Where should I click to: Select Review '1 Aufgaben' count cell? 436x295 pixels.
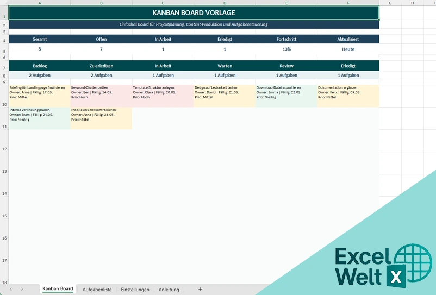(286, 76)
